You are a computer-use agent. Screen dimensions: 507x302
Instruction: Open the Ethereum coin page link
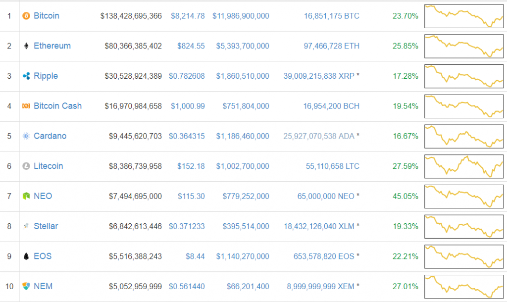pos(52,46)
